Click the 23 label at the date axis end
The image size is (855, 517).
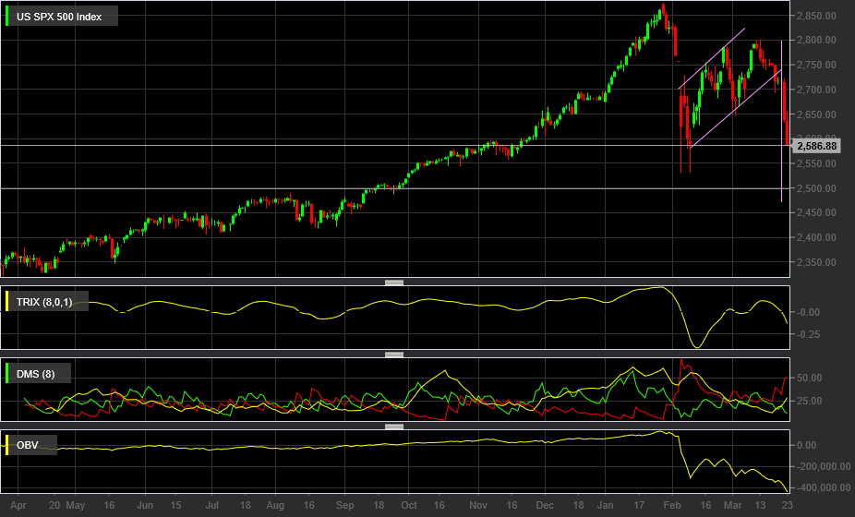click(x=787, y=506)
